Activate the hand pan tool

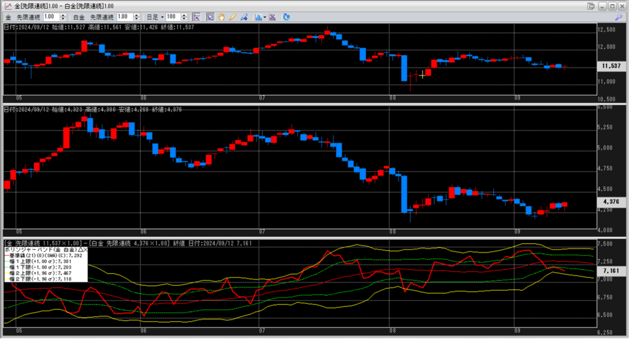221,17
